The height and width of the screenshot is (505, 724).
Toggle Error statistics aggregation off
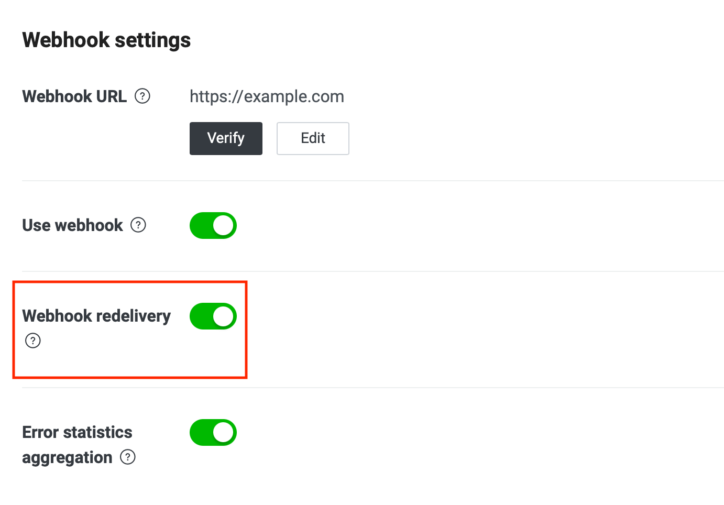(x=213, y=433)
